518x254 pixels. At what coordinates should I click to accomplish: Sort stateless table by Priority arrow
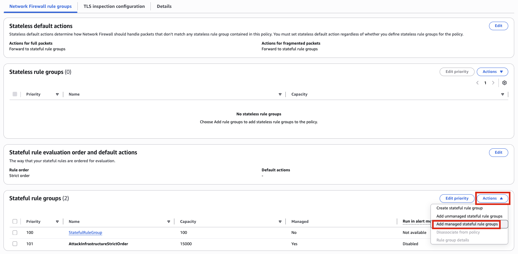pos(57,94)
